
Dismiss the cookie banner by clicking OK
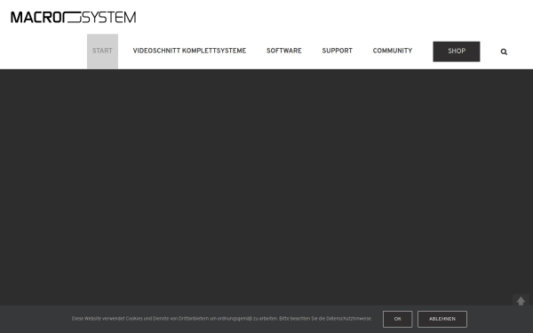click(397, 319)
